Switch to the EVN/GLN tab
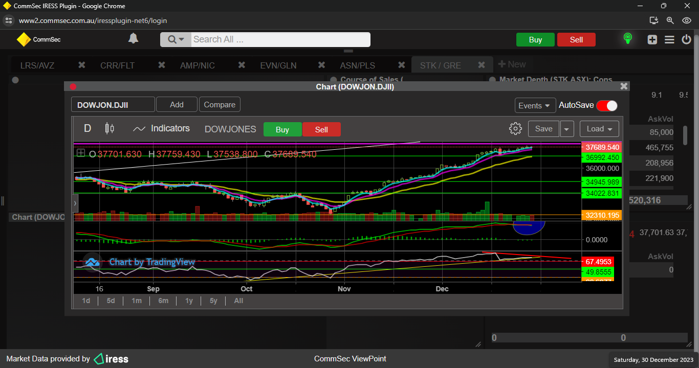This screenshot has height=368, width=699. [x=278, y=65]
